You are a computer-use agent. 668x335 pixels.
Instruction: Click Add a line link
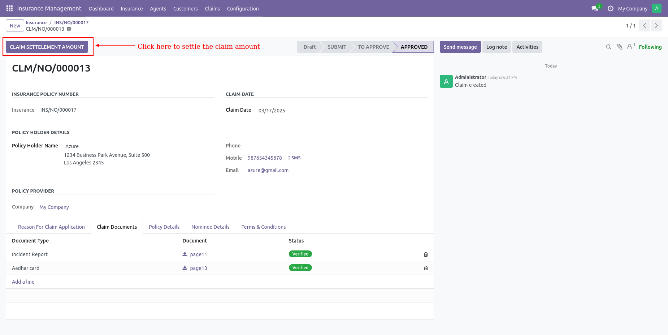(23, 282)
